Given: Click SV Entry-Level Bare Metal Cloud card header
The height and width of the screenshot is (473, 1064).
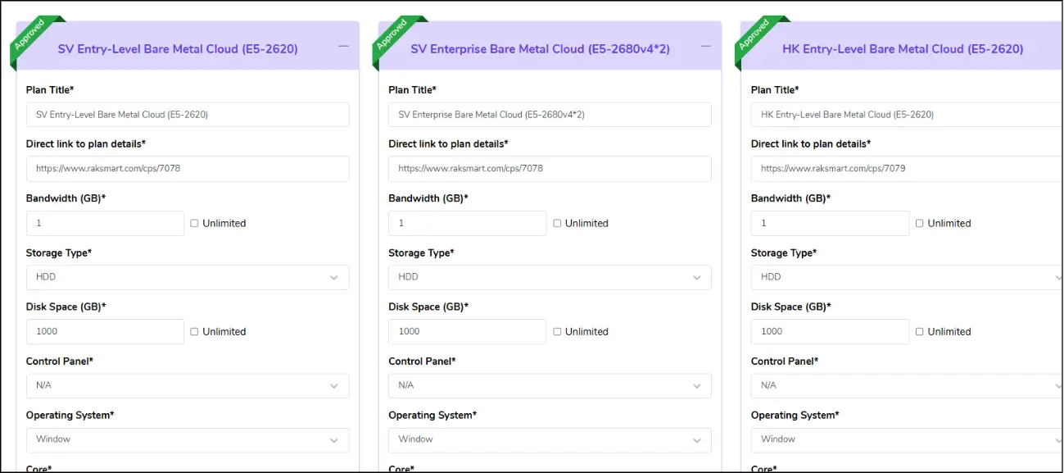Looking at the screenshot, I should [188, 46].
